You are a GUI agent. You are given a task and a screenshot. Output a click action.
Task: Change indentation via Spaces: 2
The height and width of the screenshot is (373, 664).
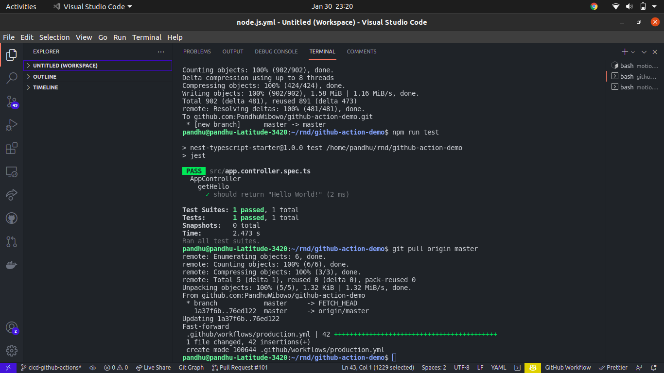coord(434,368)
